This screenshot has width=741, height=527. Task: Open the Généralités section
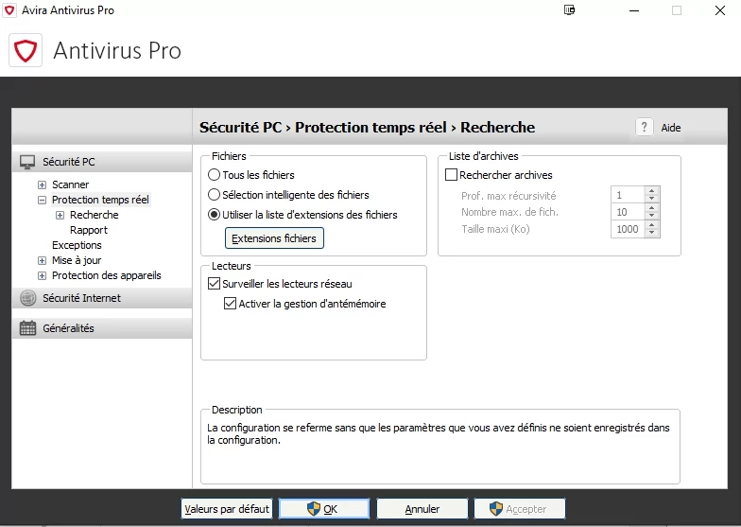[x=102, y=327]
